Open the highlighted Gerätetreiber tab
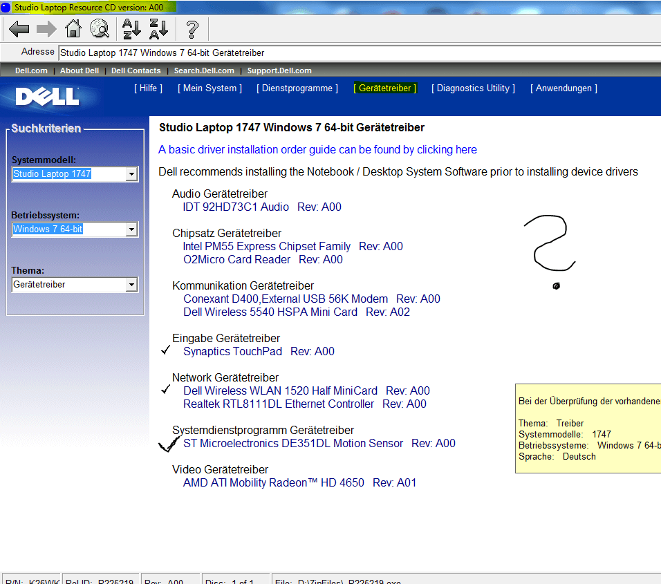 385,88
